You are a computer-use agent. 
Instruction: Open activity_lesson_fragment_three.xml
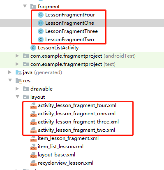[x=78, y=122]
